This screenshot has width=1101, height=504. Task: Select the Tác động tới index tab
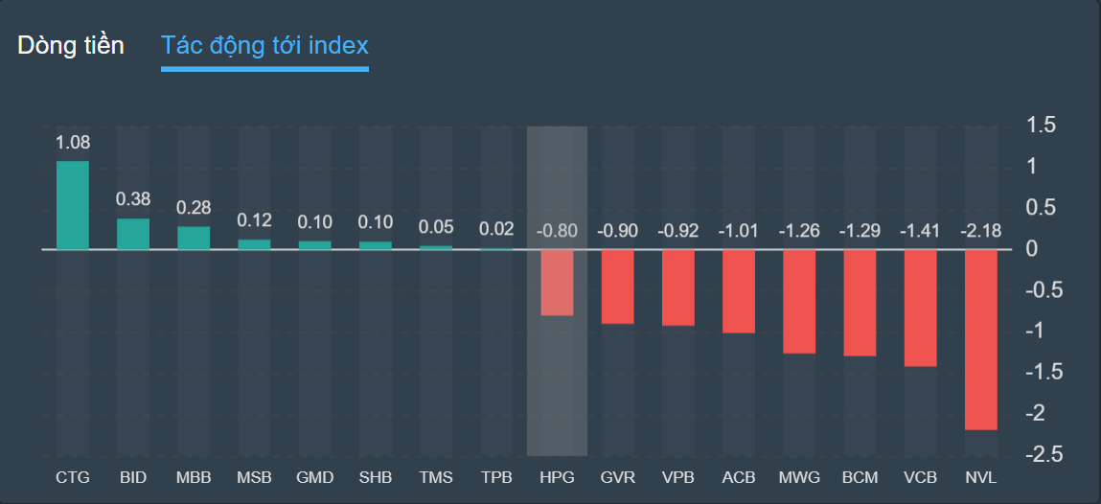click(264, 45)
